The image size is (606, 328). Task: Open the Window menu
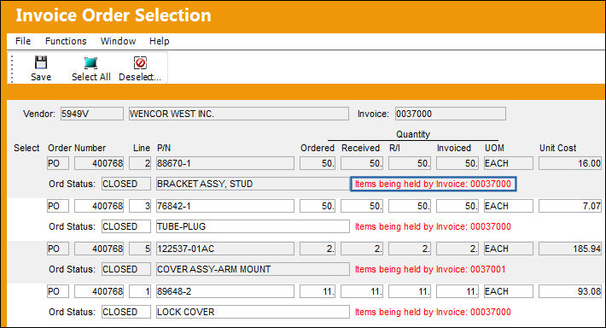click(x=118, y=41)
